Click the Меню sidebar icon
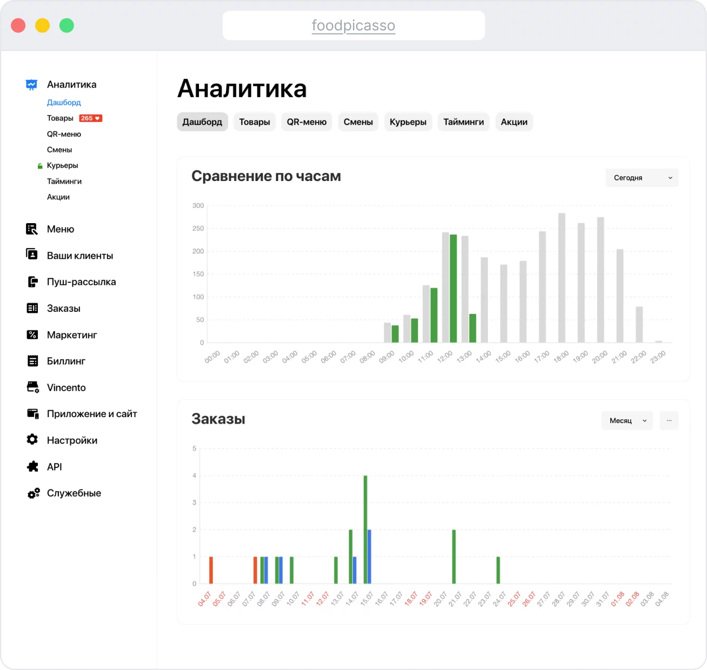Image resolution: width=707 pixels, height=670 pixels. tap(32, 229)
